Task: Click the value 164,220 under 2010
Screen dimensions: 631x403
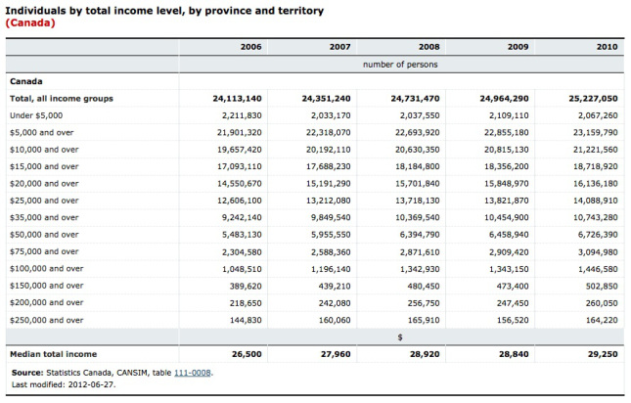Action: (602, 320)
